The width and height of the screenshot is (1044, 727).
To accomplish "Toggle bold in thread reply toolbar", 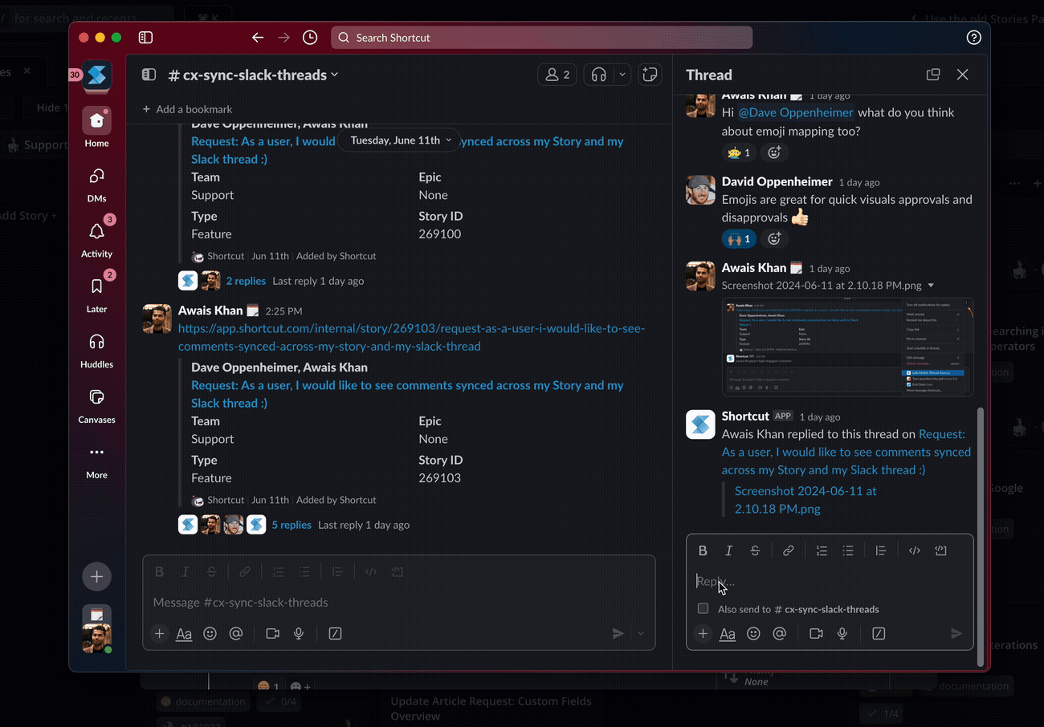I will 703,550.
